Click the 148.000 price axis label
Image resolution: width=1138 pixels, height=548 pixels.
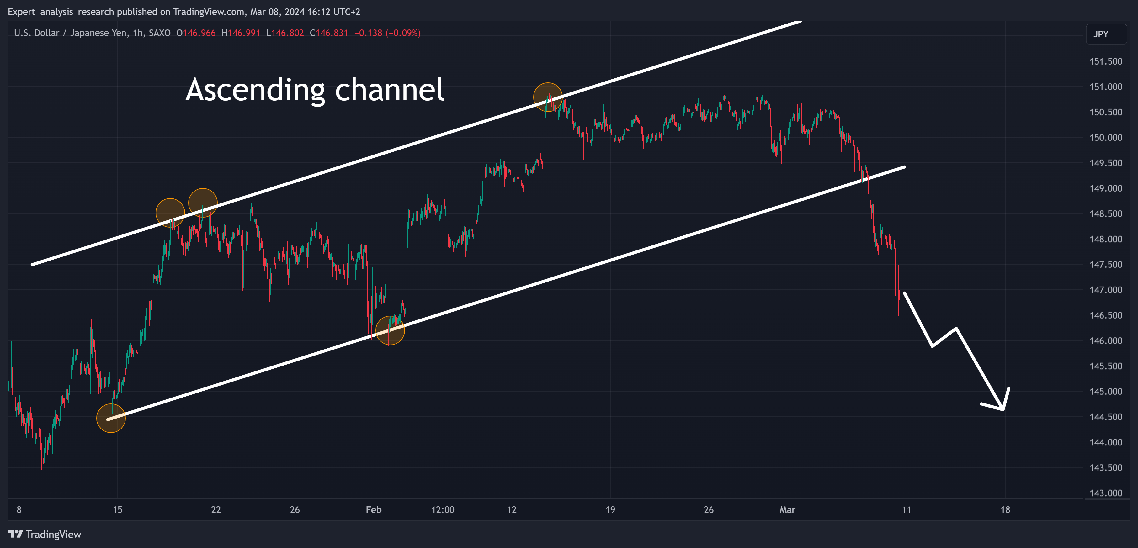point(1106,239)
